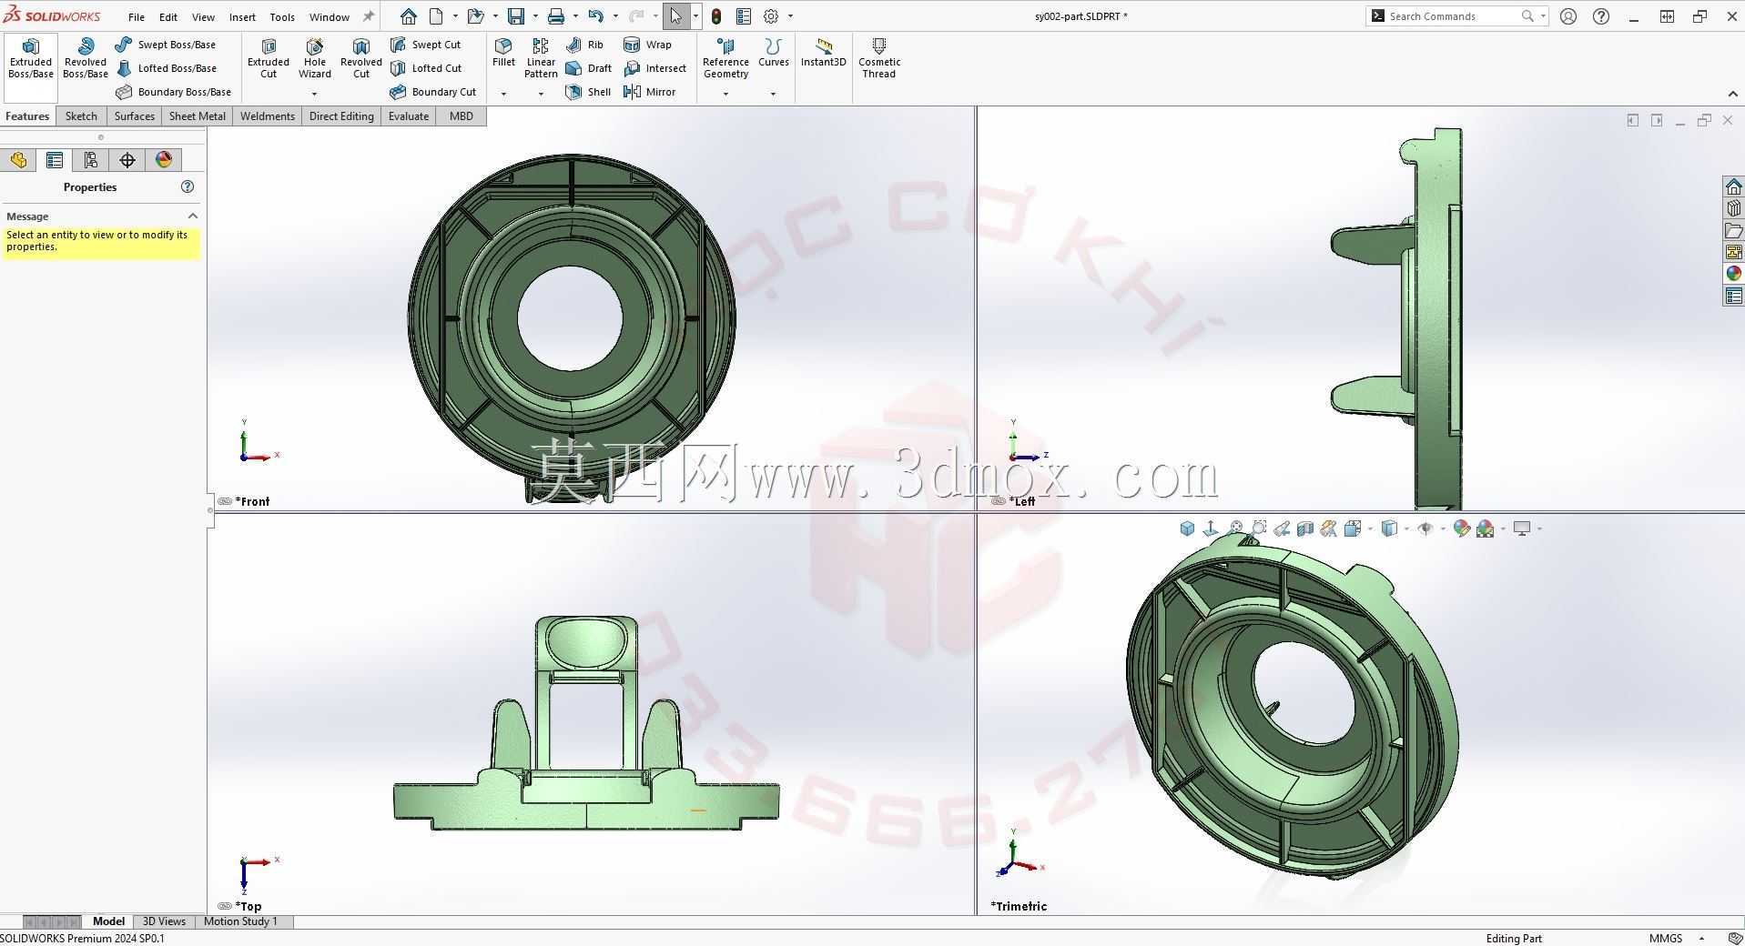
Task: Open the Tools menu
Action: point(282,17)
